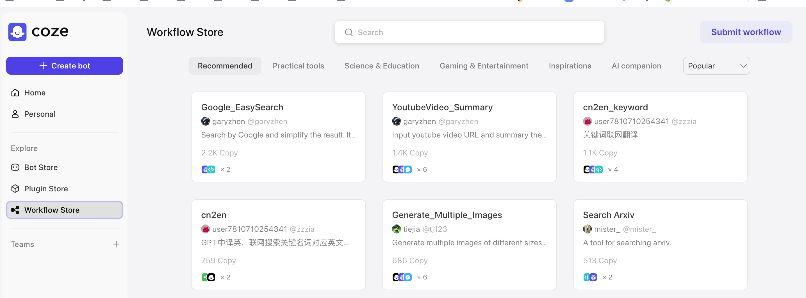Click garyzhen avatar on Google_EasySearch card

pyautogui.click(x=205, y=121)
